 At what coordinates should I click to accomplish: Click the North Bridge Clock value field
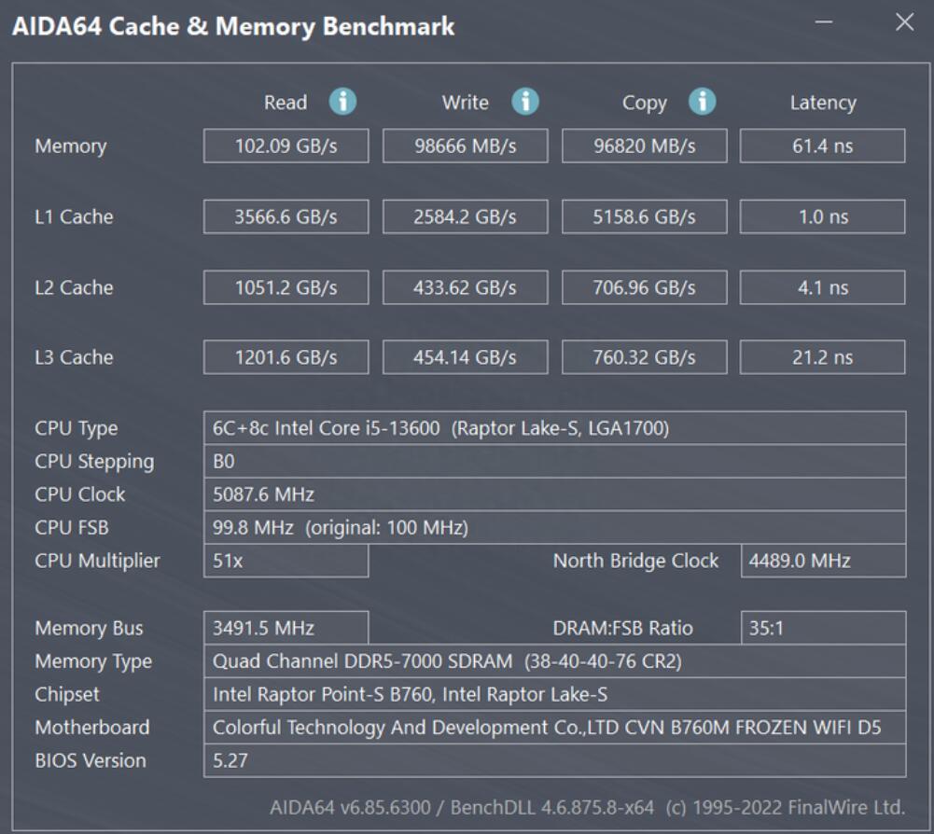822,560
